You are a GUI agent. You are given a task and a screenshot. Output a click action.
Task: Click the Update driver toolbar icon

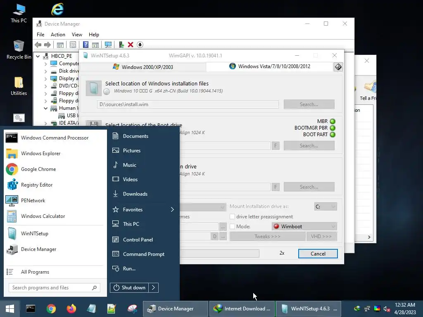click(x=121, y=45)
